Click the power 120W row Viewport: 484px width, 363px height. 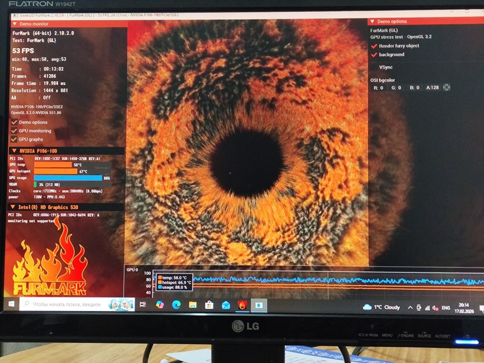click(36, 197)
